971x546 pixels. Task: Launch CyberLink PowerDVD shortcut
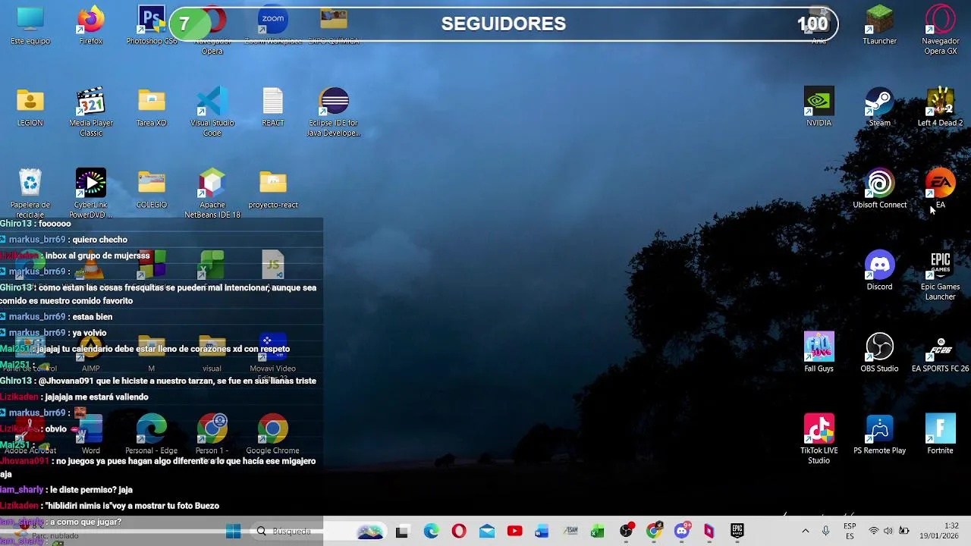(x=91, y=193)
